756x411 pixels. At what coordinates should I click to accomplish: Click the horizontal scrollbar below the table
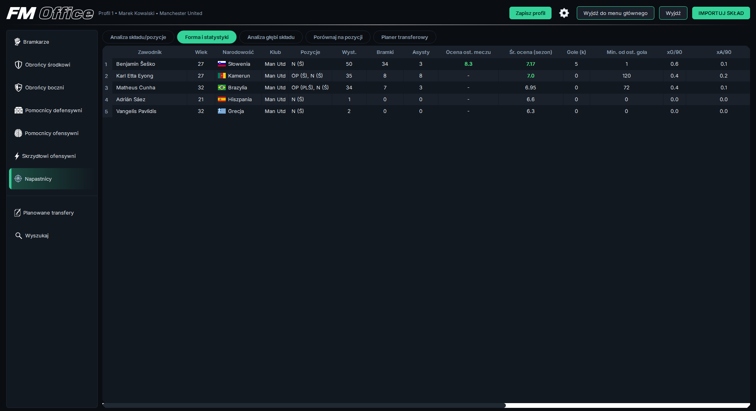click(304, 405)
